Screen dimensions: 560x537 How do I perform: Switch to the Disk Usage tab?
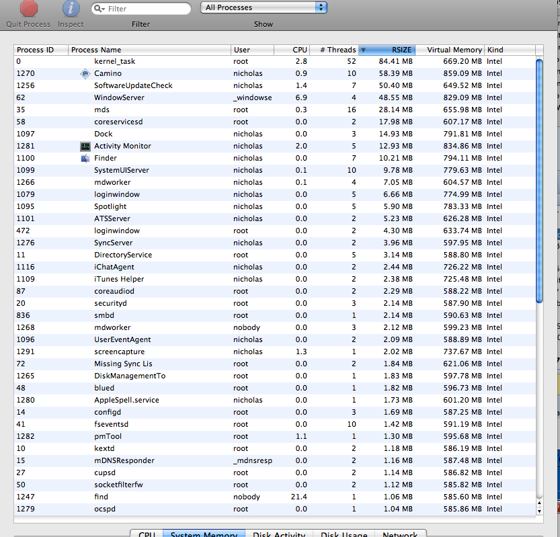point(344,534)
